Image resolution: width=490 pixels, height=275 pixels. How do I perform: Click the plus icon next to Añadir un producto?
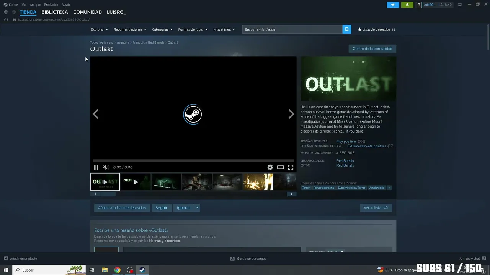click(x=6, y=259)
